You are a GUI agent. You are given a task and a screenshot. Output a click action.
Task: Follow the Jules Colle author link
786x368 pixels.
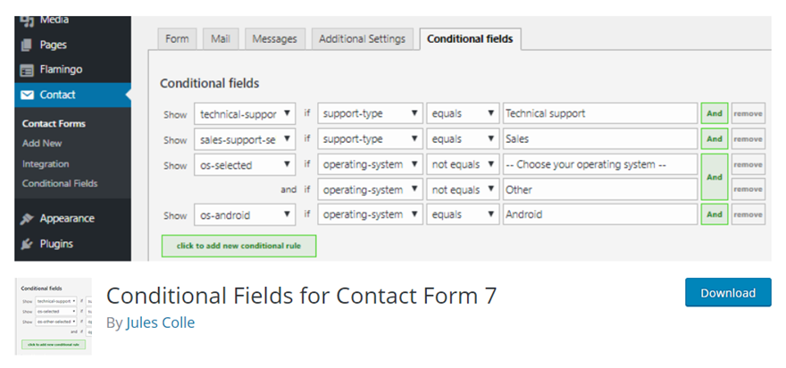[x=160, y=322]
